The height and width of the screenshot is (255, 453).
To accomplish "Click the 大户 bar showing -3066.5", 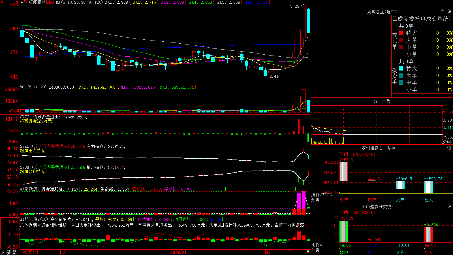I will pos(400,185).
